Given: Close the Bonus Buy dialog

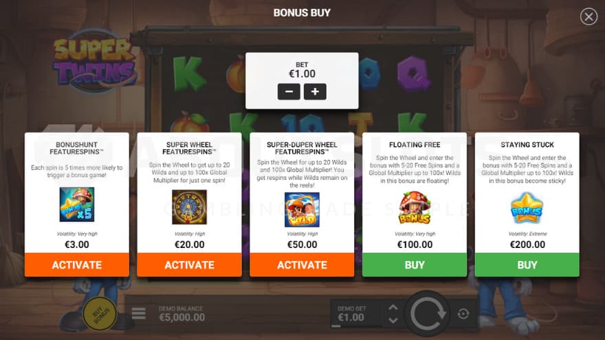Looking at the screenshot, I should coord(588,16).
